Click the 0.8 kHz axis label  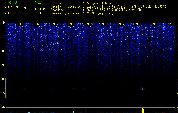(2, 79)
